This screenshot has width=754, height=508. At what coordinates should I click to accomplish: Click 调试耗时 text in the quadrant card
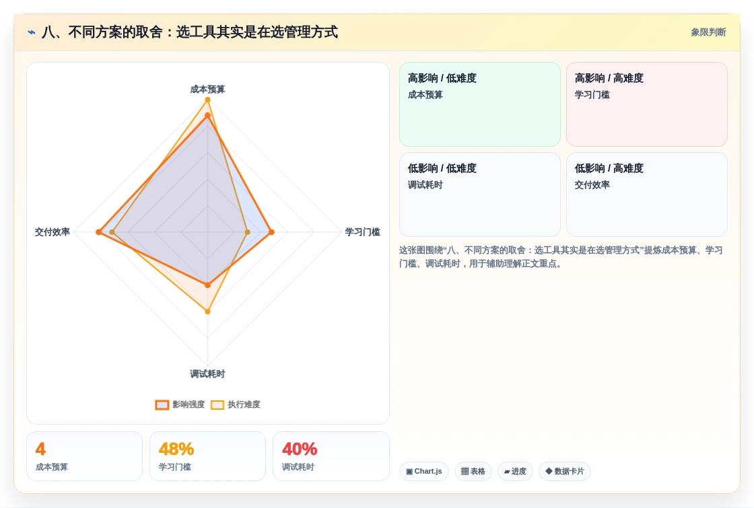pyautogui.click(x=425, y=185)
